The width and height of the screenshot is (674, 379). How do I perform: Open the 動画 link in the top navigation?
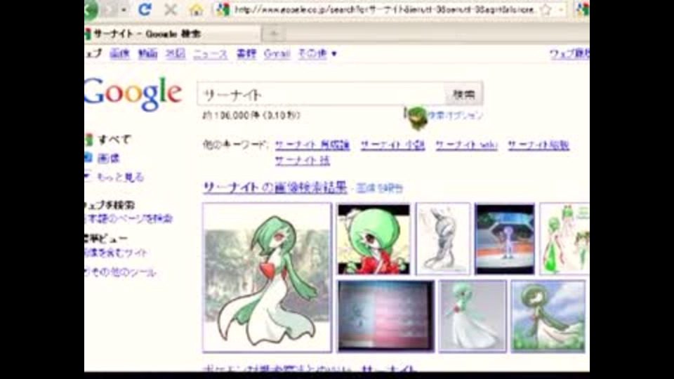147,54
